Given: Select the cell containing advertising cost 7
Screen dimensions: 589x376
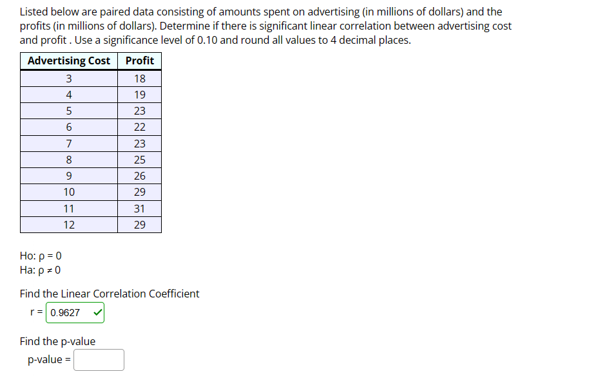Looking at the screenshot, I should [68, 143].
